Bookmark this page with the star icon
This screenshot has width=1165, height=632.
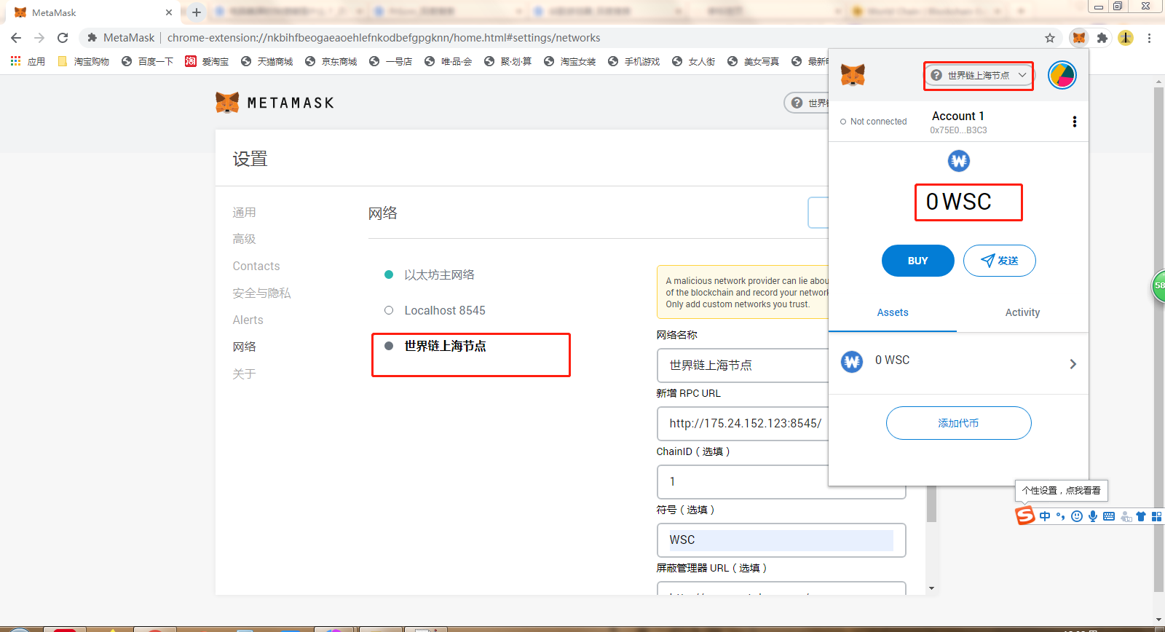[x=1050, y=38]
